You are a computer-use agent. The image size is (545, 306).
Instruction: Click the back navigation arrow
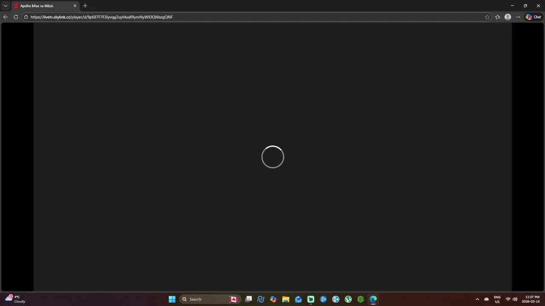click(x=6, y=17)
